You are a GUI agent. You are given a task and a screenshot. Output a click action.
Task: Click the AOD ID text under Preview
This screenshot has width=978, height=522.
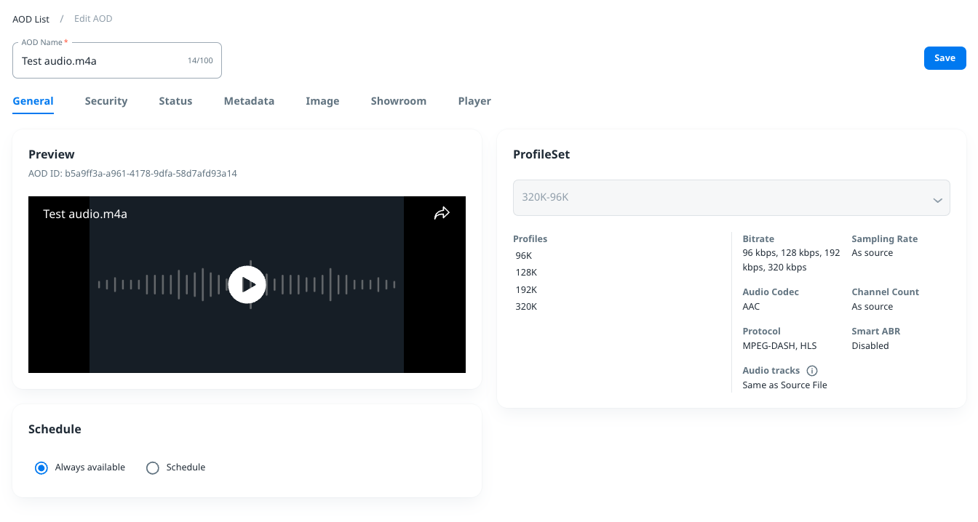click(x=132, y=174)
